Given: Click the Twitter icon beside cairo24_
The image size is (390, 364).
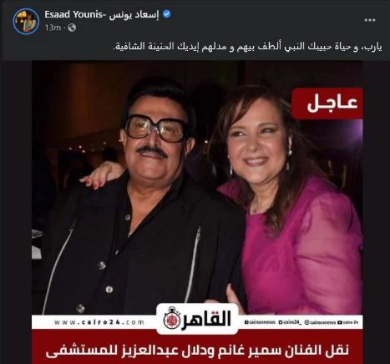Looking at the screenshot, I should point(281,322).
